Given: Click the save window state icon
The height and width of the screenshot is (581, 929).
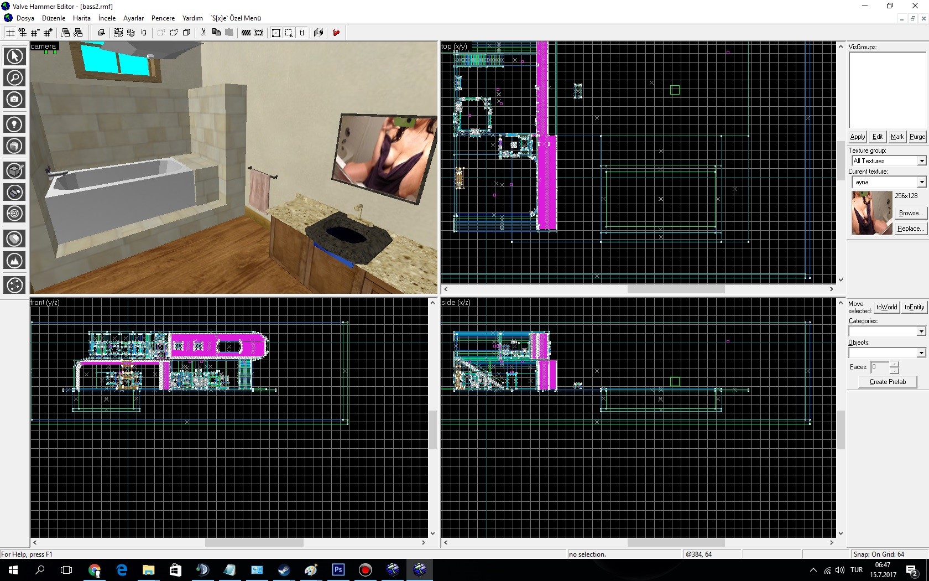Looking at the screenshot, I should point(78,33).
